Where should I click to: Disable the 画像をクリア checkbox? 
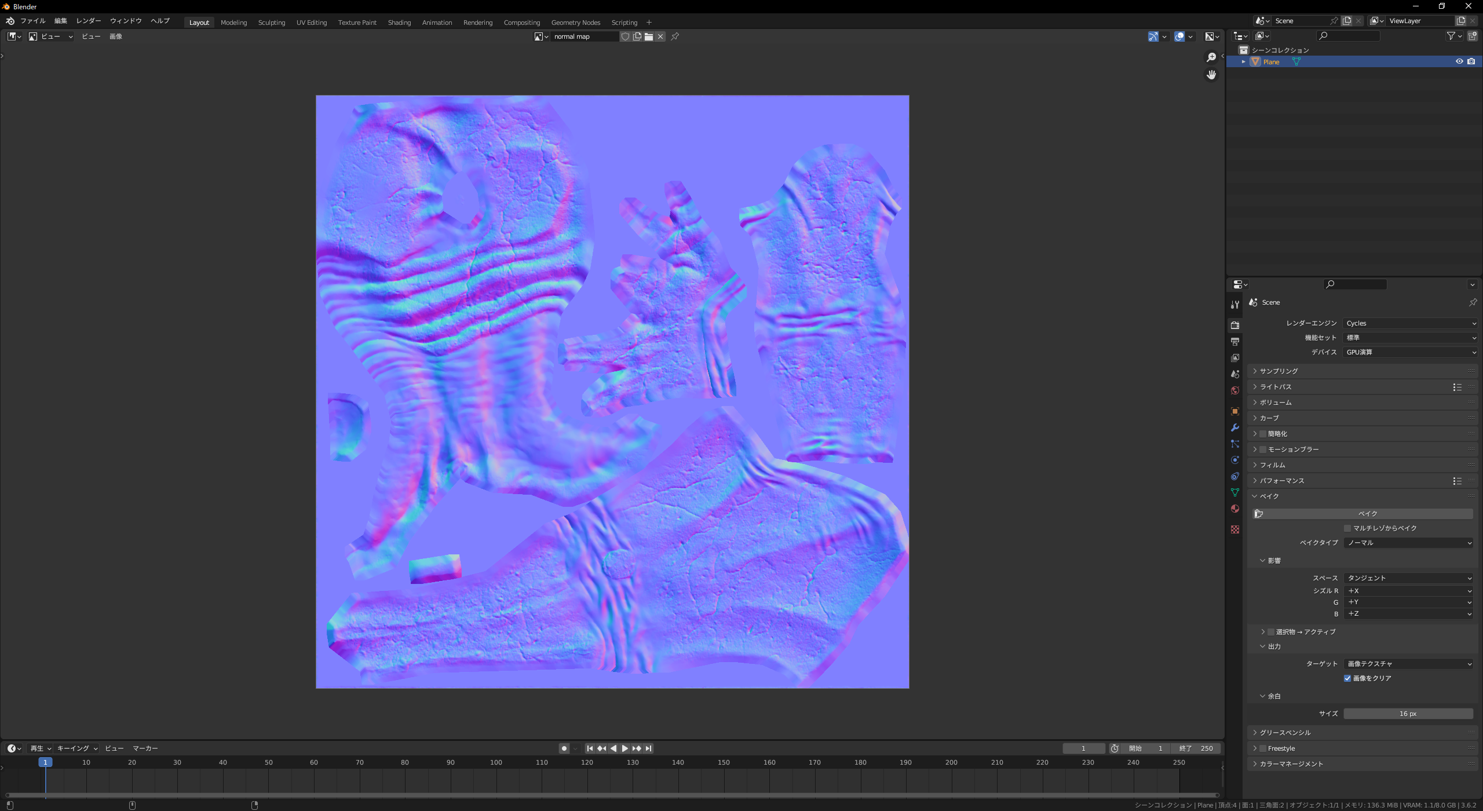[x=1347, y=678]
